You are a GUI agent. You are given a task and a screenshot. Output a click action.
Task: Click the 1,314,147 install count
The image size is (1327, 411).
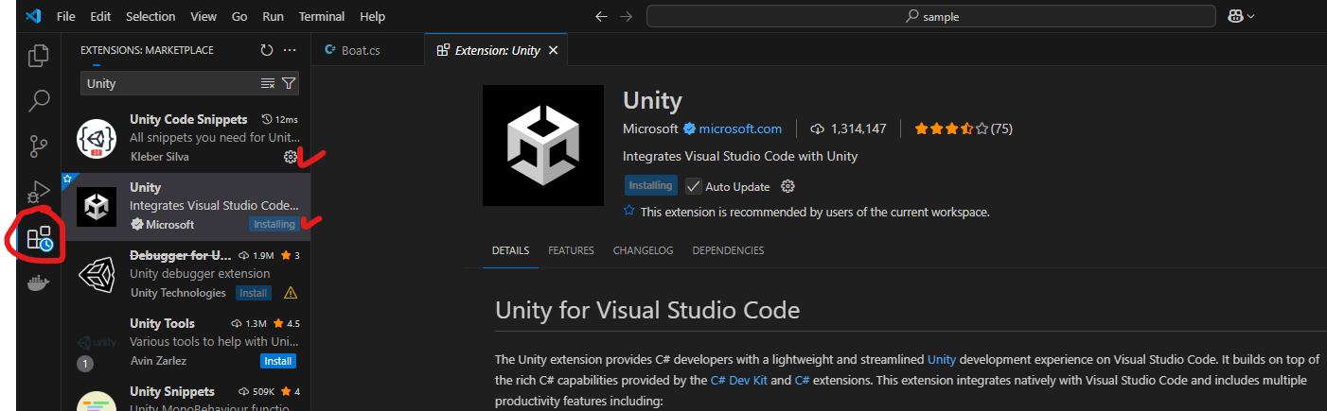click(x=849, y=128)
